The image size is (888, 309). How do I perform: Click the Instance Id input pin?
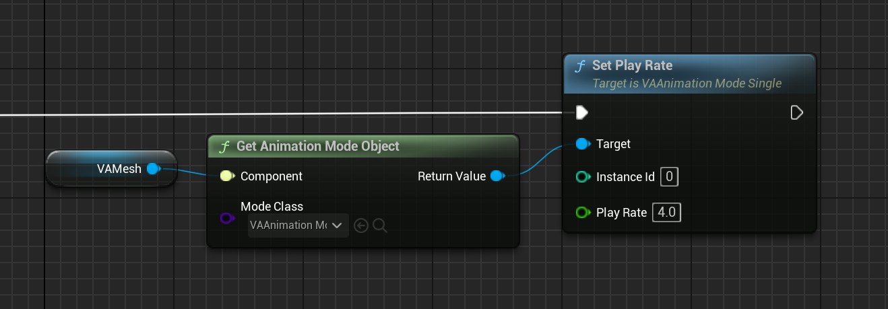(x=583, y=177)
